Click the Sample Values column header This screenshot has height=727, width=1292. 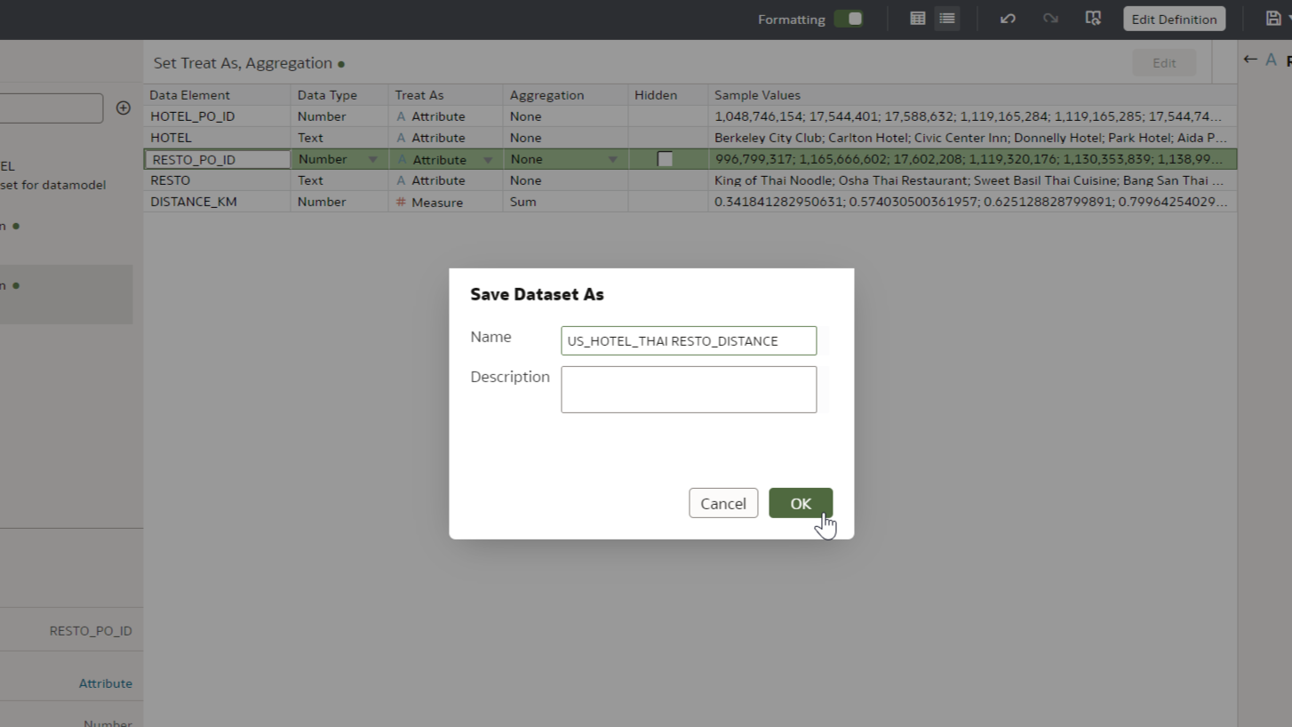[x=757, y=95]
